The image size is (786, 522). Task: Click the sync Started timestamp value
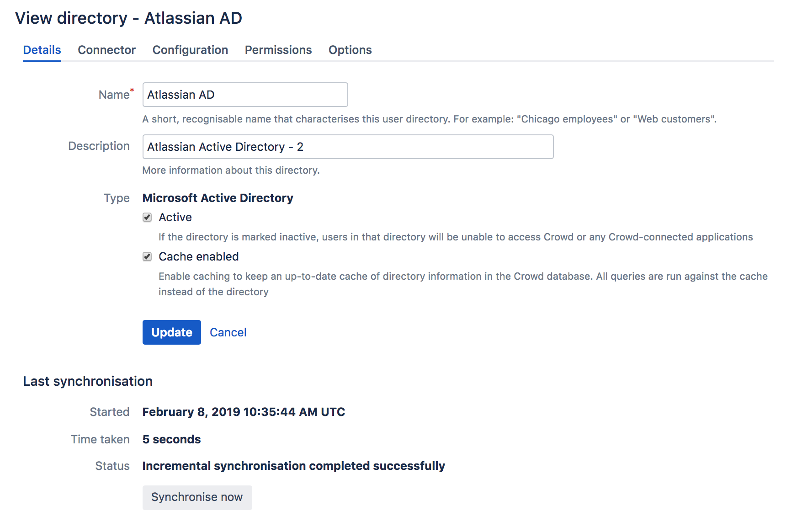click(243, 412)
